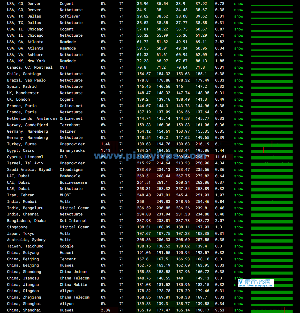Select the 107.67 Tokyo latency value

(x=144, y=234)
